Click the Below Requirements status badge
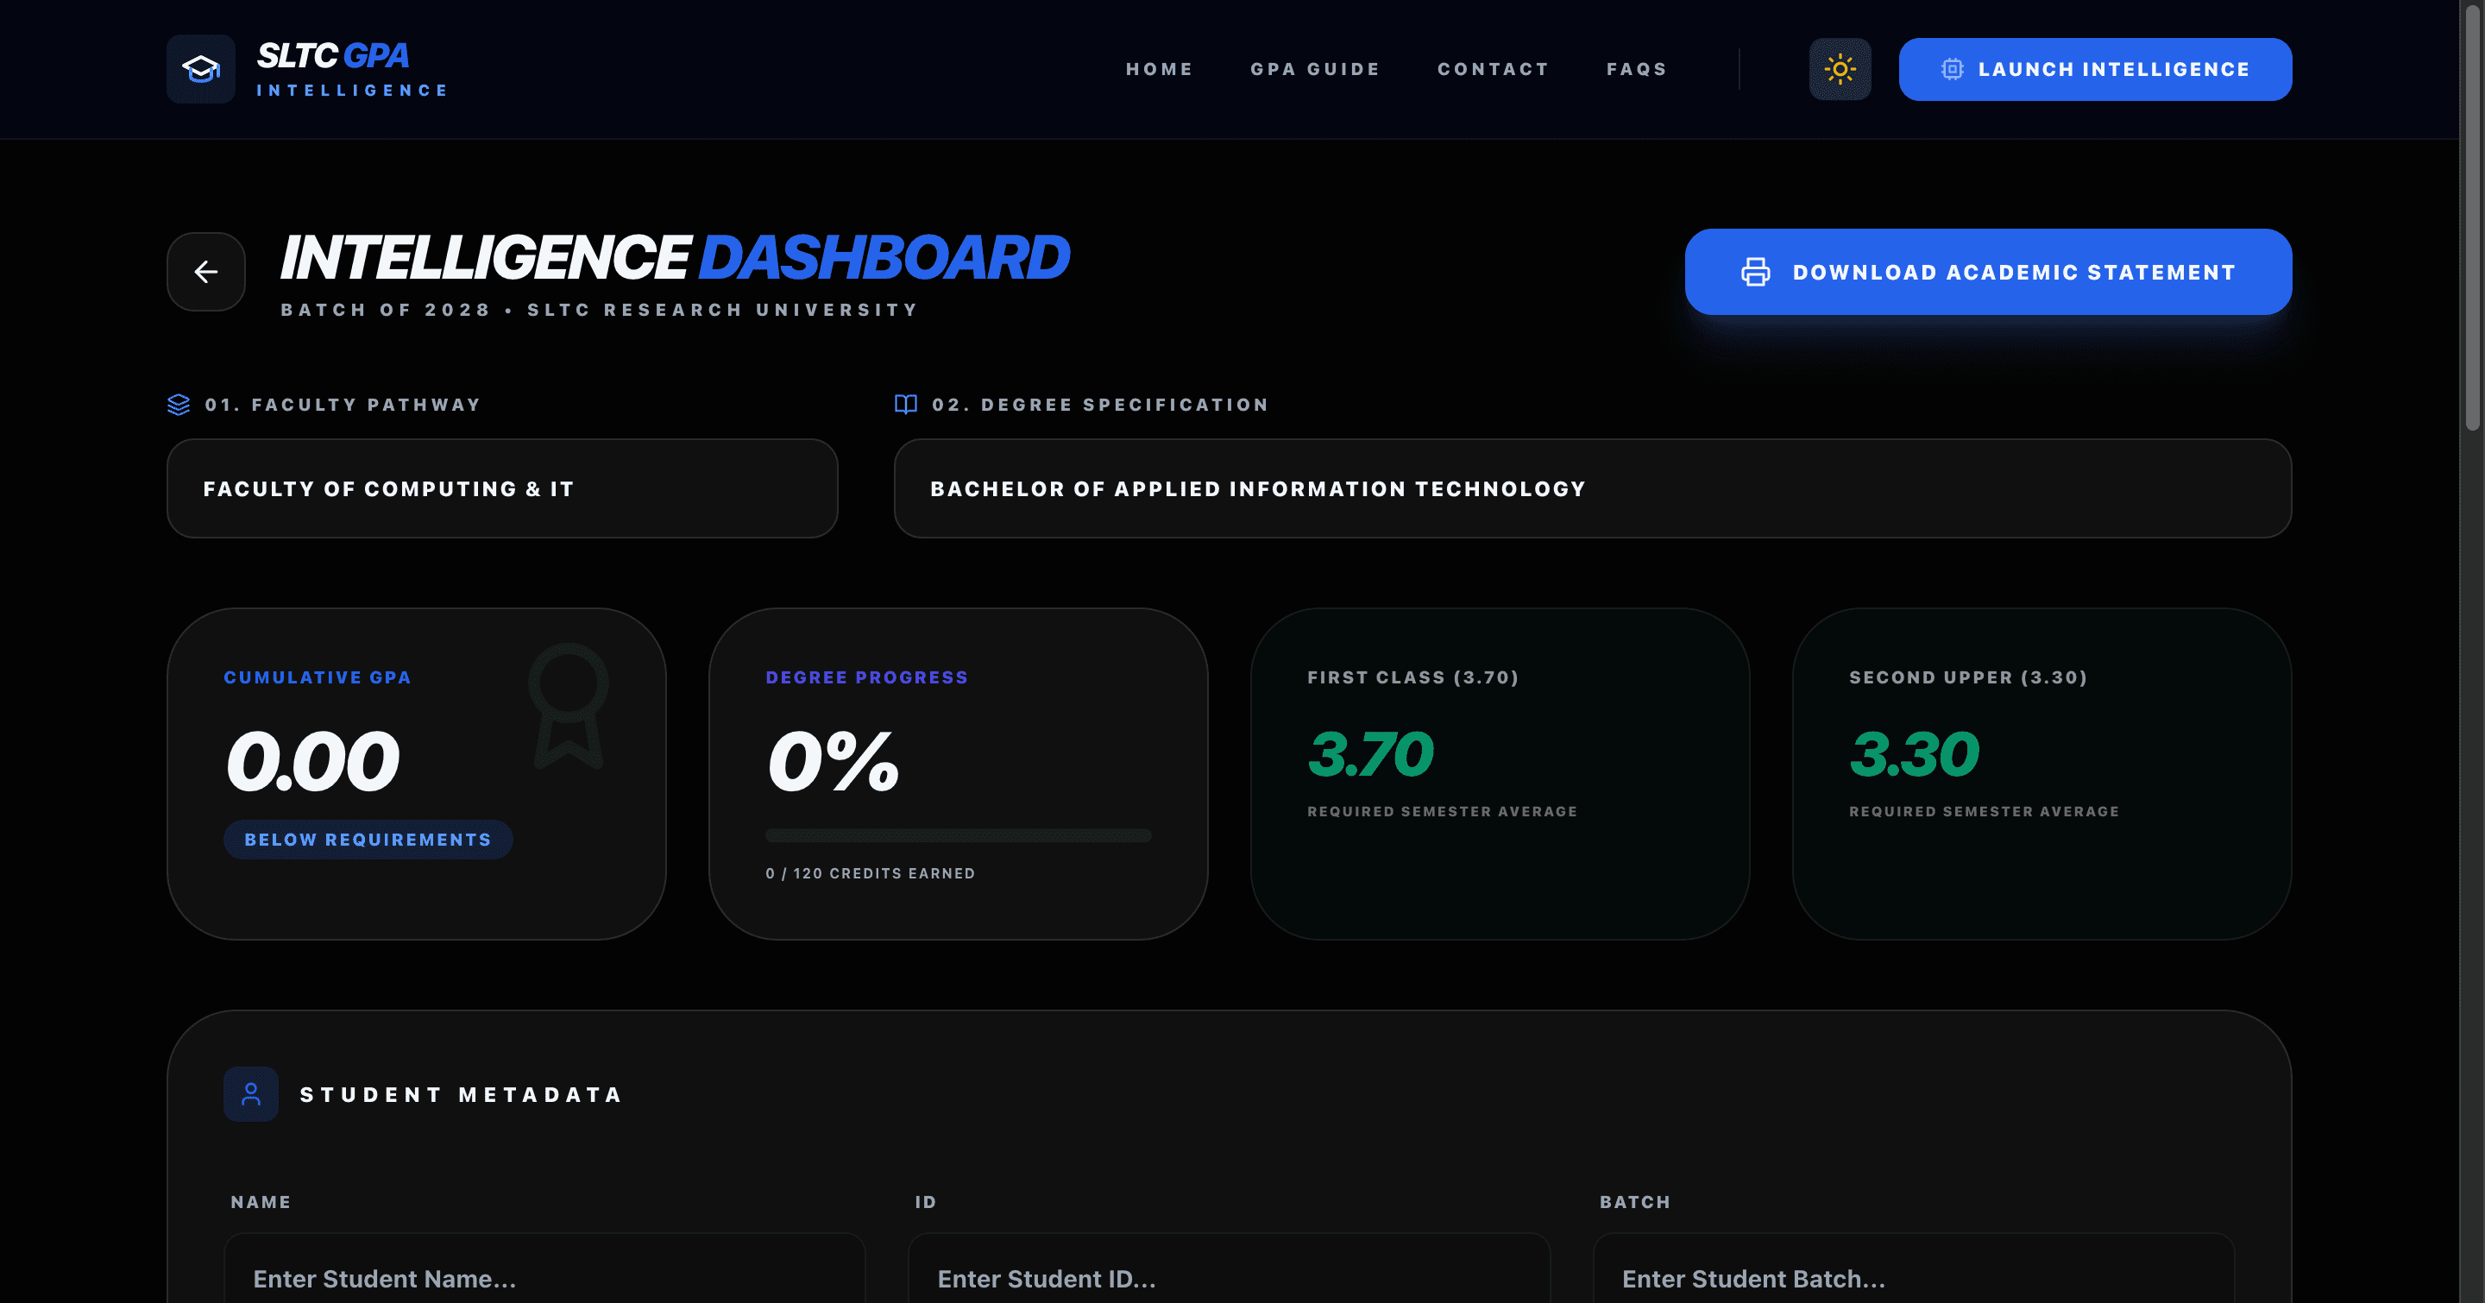Screen dimensions: 2485x1303 pos(368,839)
